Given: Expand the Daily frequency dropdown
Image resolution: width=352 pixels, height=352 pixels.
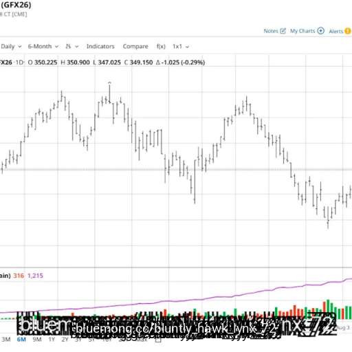Looking at the screenshot, I should (x=11, y=47).
